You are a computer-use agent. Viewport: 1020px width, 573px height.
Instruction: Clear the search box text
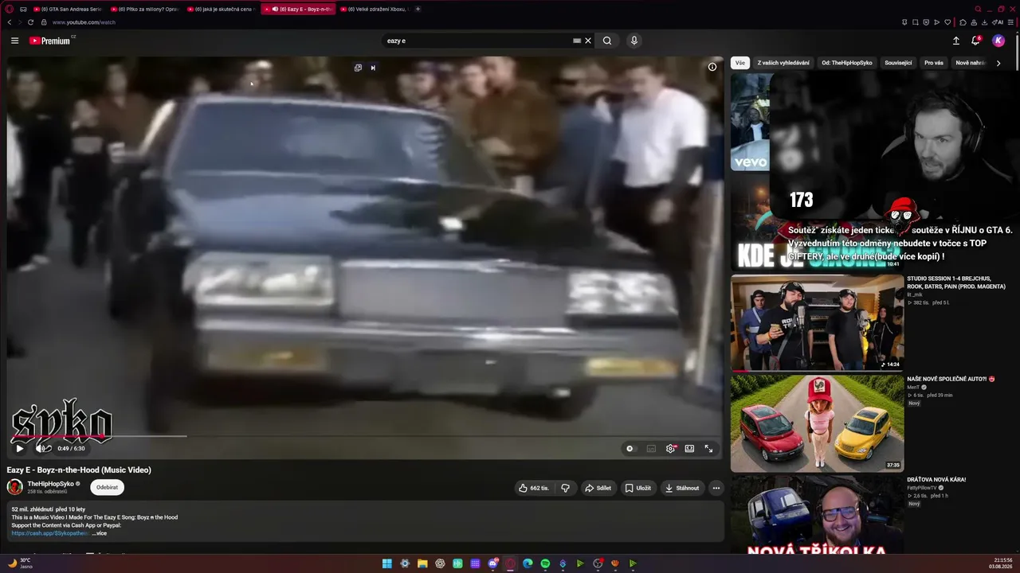(x=588, y=41)
